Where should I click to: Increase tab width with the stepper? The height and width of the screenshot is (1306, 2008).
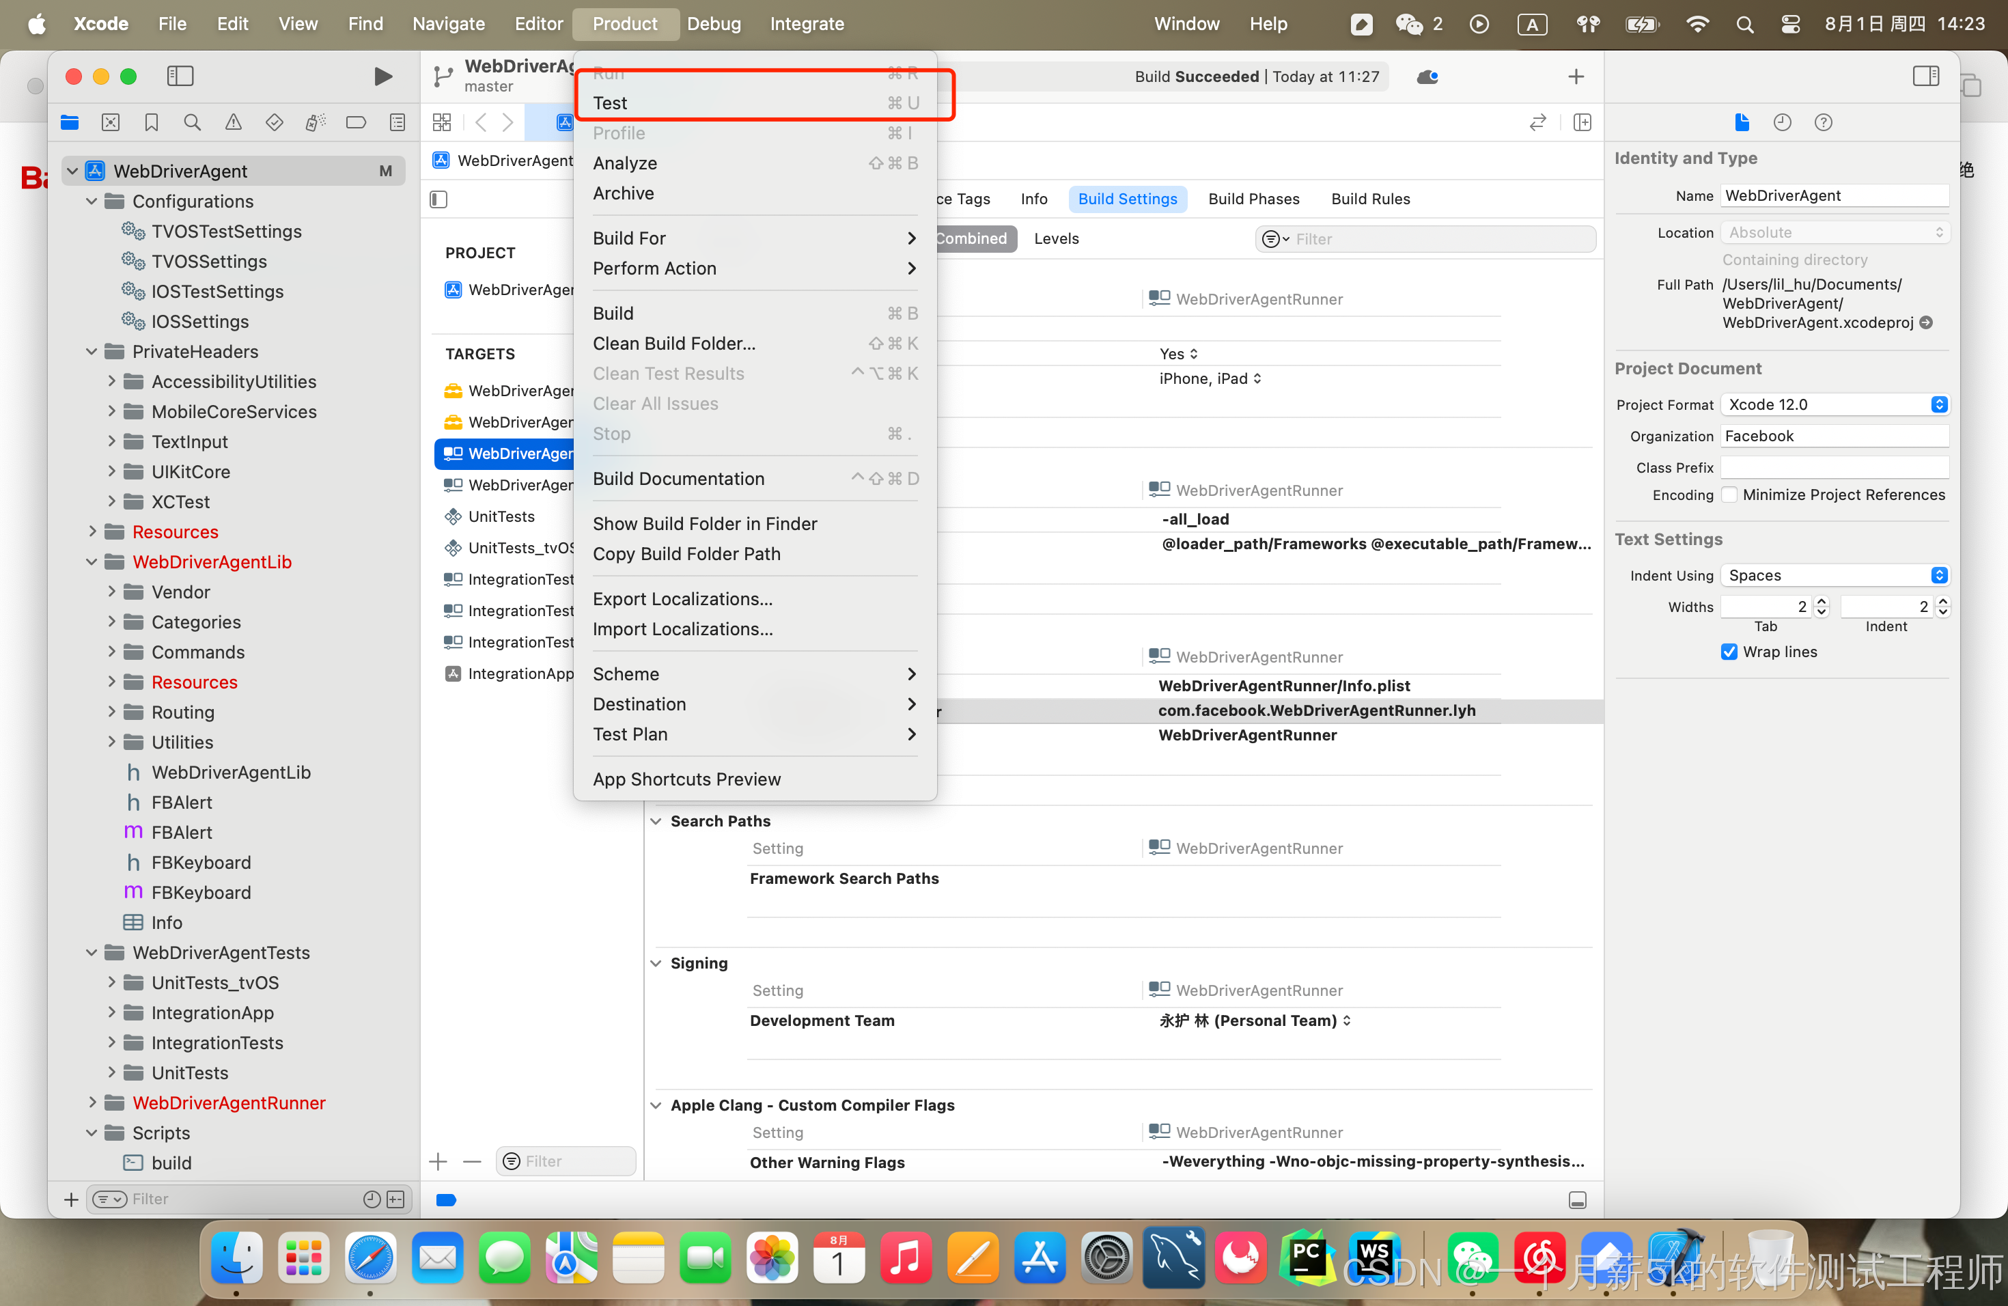1822,602
